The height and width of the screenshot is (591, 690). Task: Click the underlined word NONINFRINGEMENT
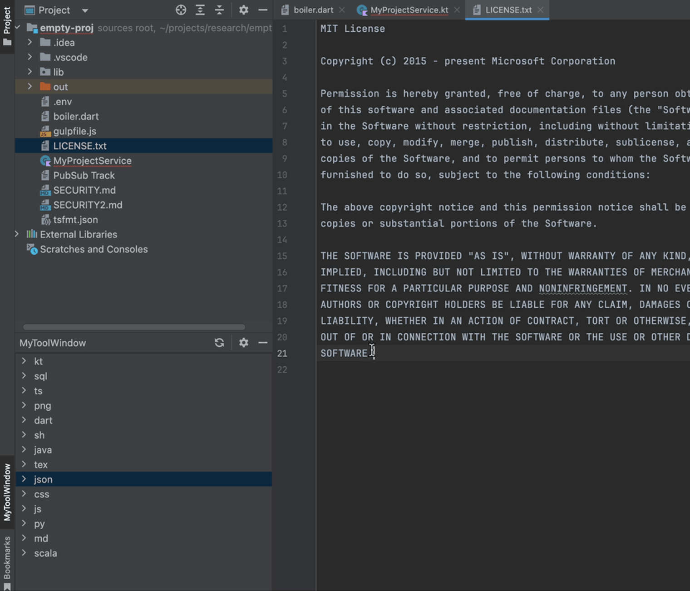click(x=583, y=288)
